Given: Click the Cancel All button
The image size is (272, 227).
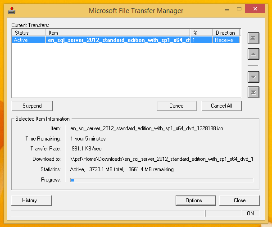Looking at the screenshot, I should click(222, 106).
